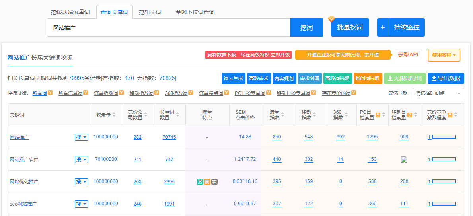Click help icon next to 所有流量词

point(86,93)
